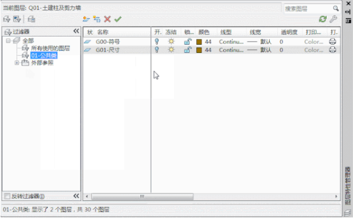Close the layer palette with X

click(x=348, y=4)
